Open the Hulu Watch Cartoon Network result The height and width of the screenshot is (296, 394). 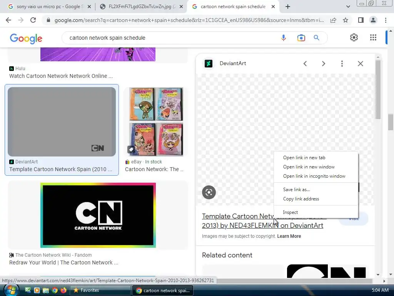(61, 76)
